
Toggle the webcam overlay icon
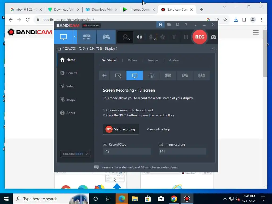125,37
